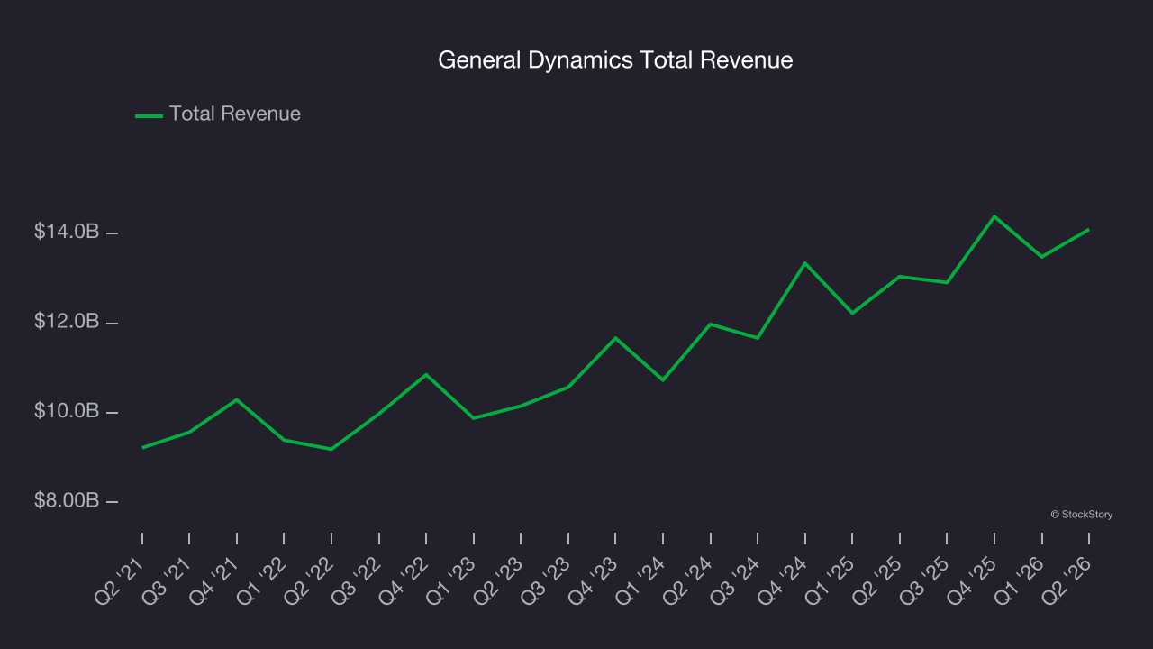Click the Q4 '22 peak point on line
This screenshot has width=1153, height=649.
tap(426, 374)
